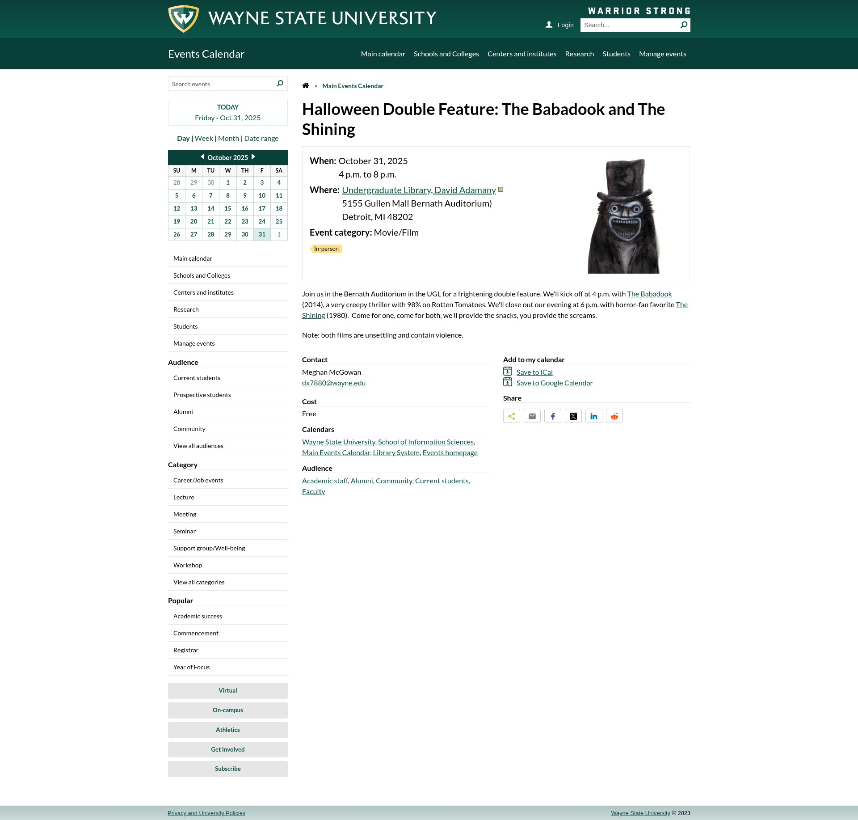
Task: Switch to Week view
Action: coord(204,138)
